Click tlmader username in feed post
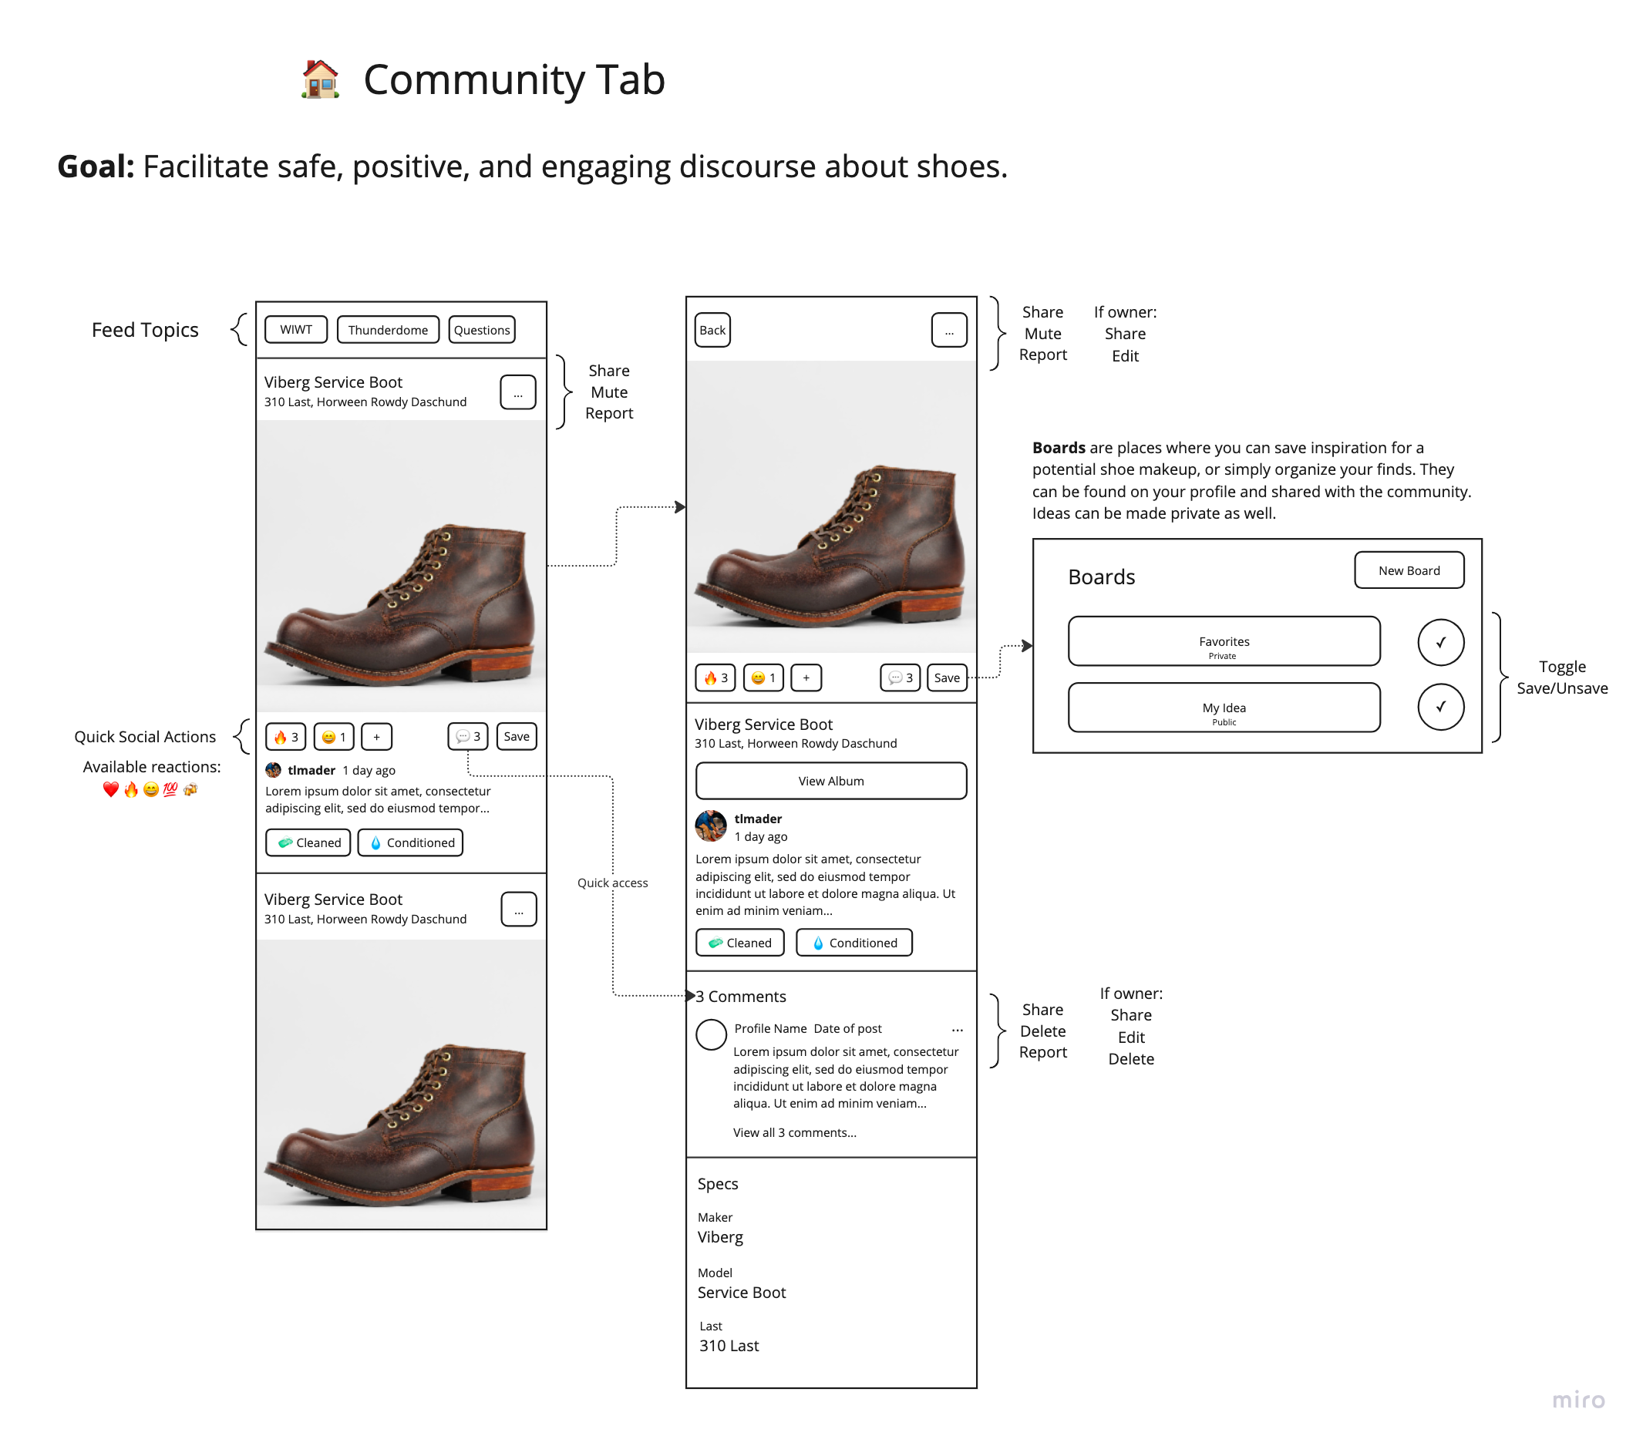 point(311,770)
